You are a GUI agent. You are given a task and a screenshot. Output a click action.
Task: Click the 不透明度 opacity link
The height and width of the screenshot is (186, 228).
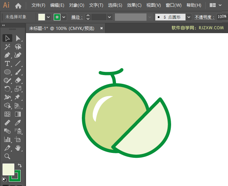(205, 17)
